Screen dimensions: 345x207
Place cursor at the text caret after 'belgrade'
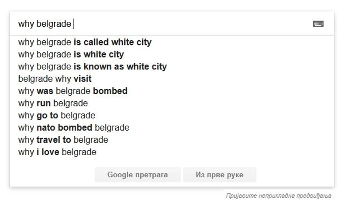click(74, 24)
